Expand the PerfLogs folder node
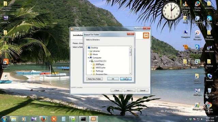The height and width of the screenshot is (122, 218). pyautogui.click(x=92, y=71)
